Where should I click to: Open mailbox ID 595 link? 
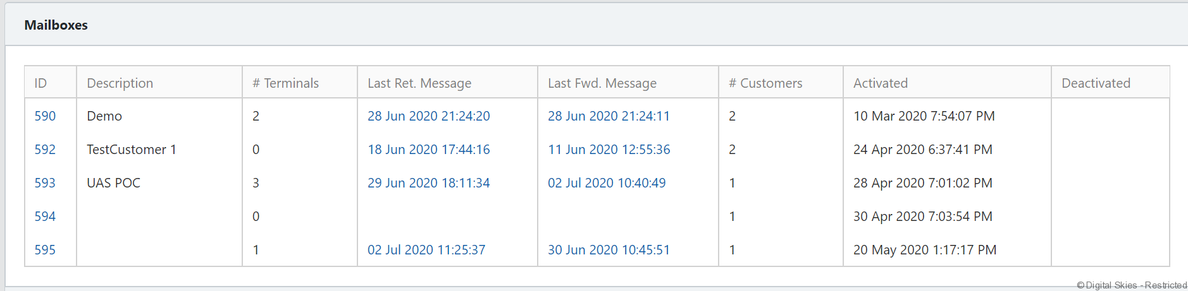click(x=45, y=250)
